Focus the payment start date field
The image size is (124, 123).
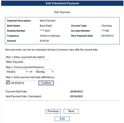(x=24, y=83)
